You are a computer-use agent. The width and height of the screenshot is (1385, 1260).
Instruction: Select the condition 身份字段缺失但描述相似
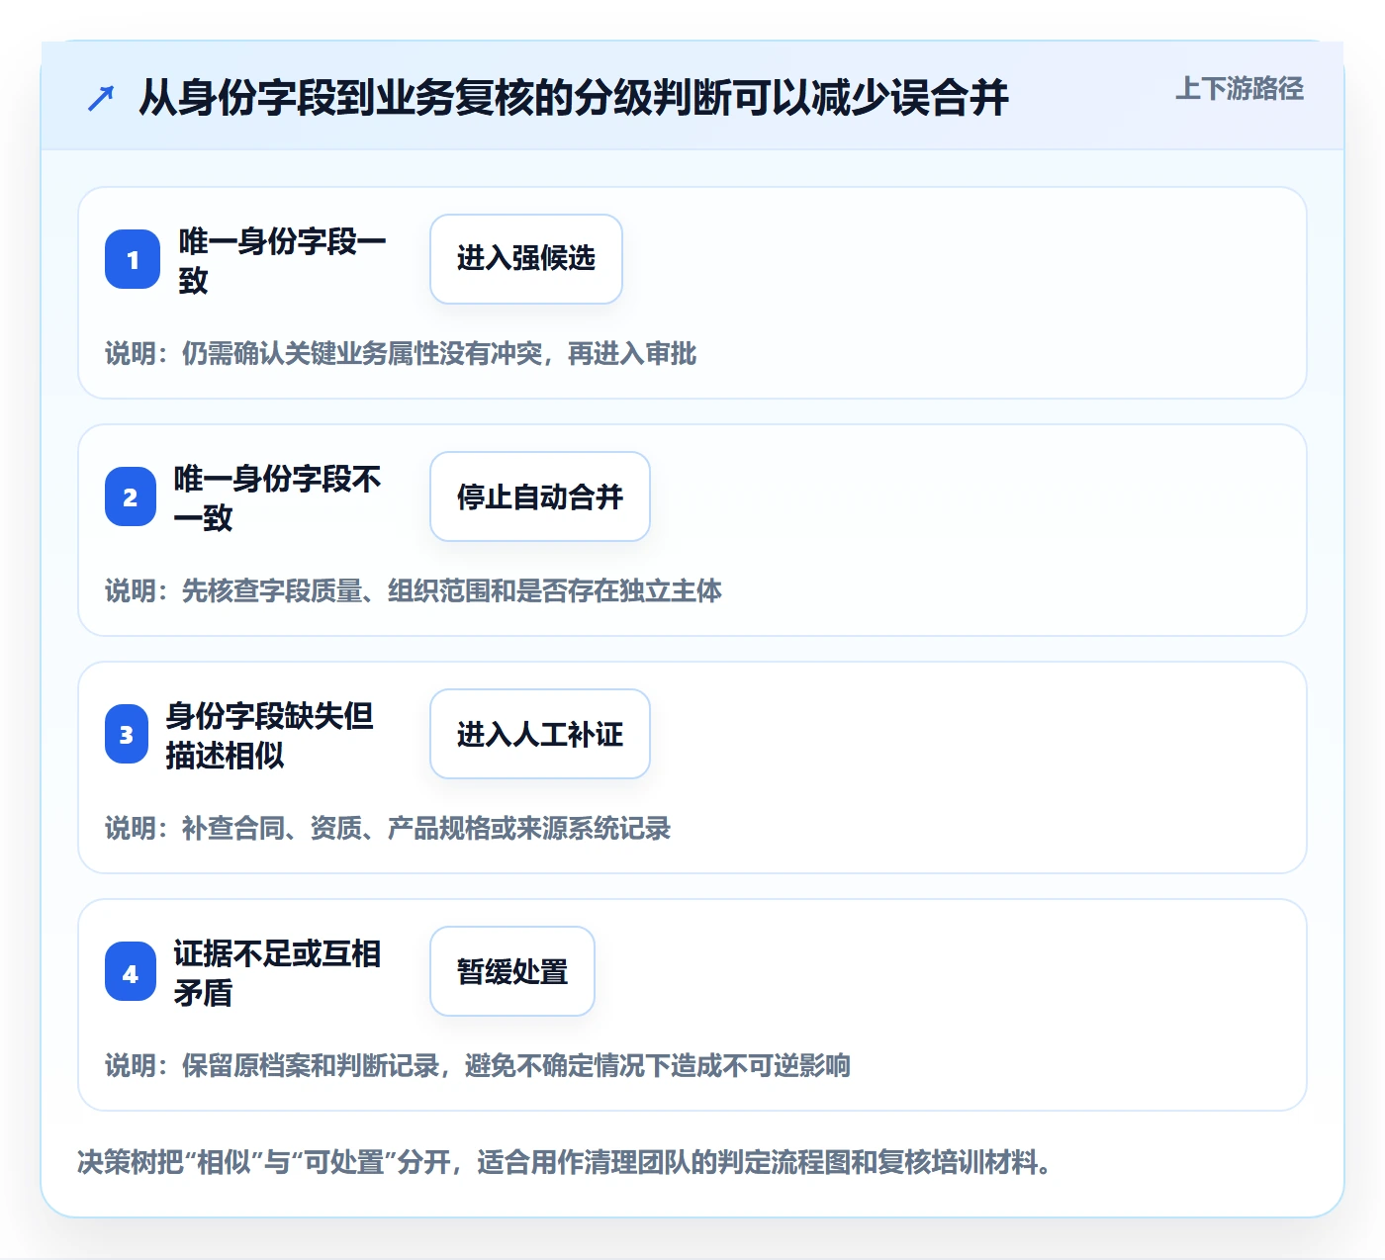coord(269,735)
